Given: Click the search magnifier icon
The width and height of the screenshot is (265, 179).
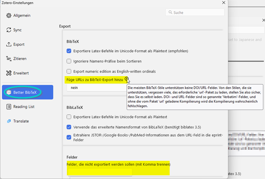Looking at the screenshot, I should (170, 13).
